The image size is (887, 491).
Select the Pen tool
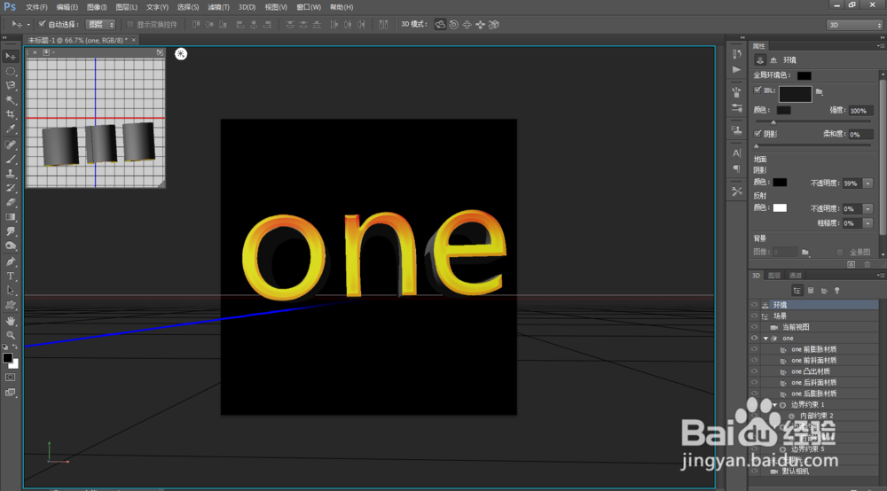click(10, 261)
